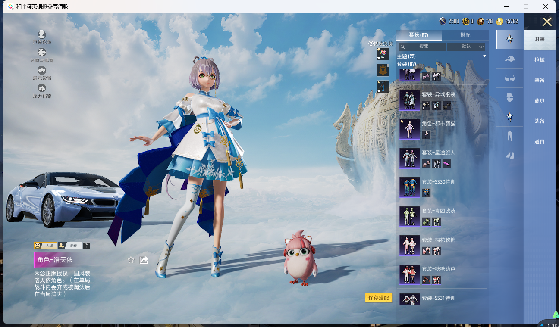Select the 入场 entrance emote toggle
The height and width of the screenshot is (327, 559).
[46, 246]
